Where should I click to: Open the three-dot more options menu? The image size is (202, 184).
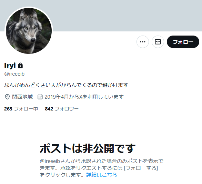(x=143, y=42)
